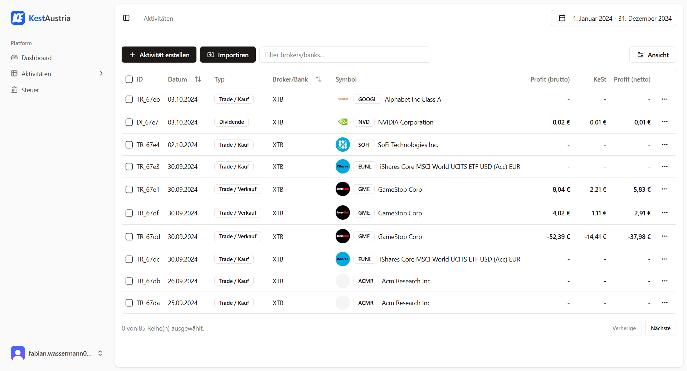Open Aktivitäten in the sidebar

point(36,74)
